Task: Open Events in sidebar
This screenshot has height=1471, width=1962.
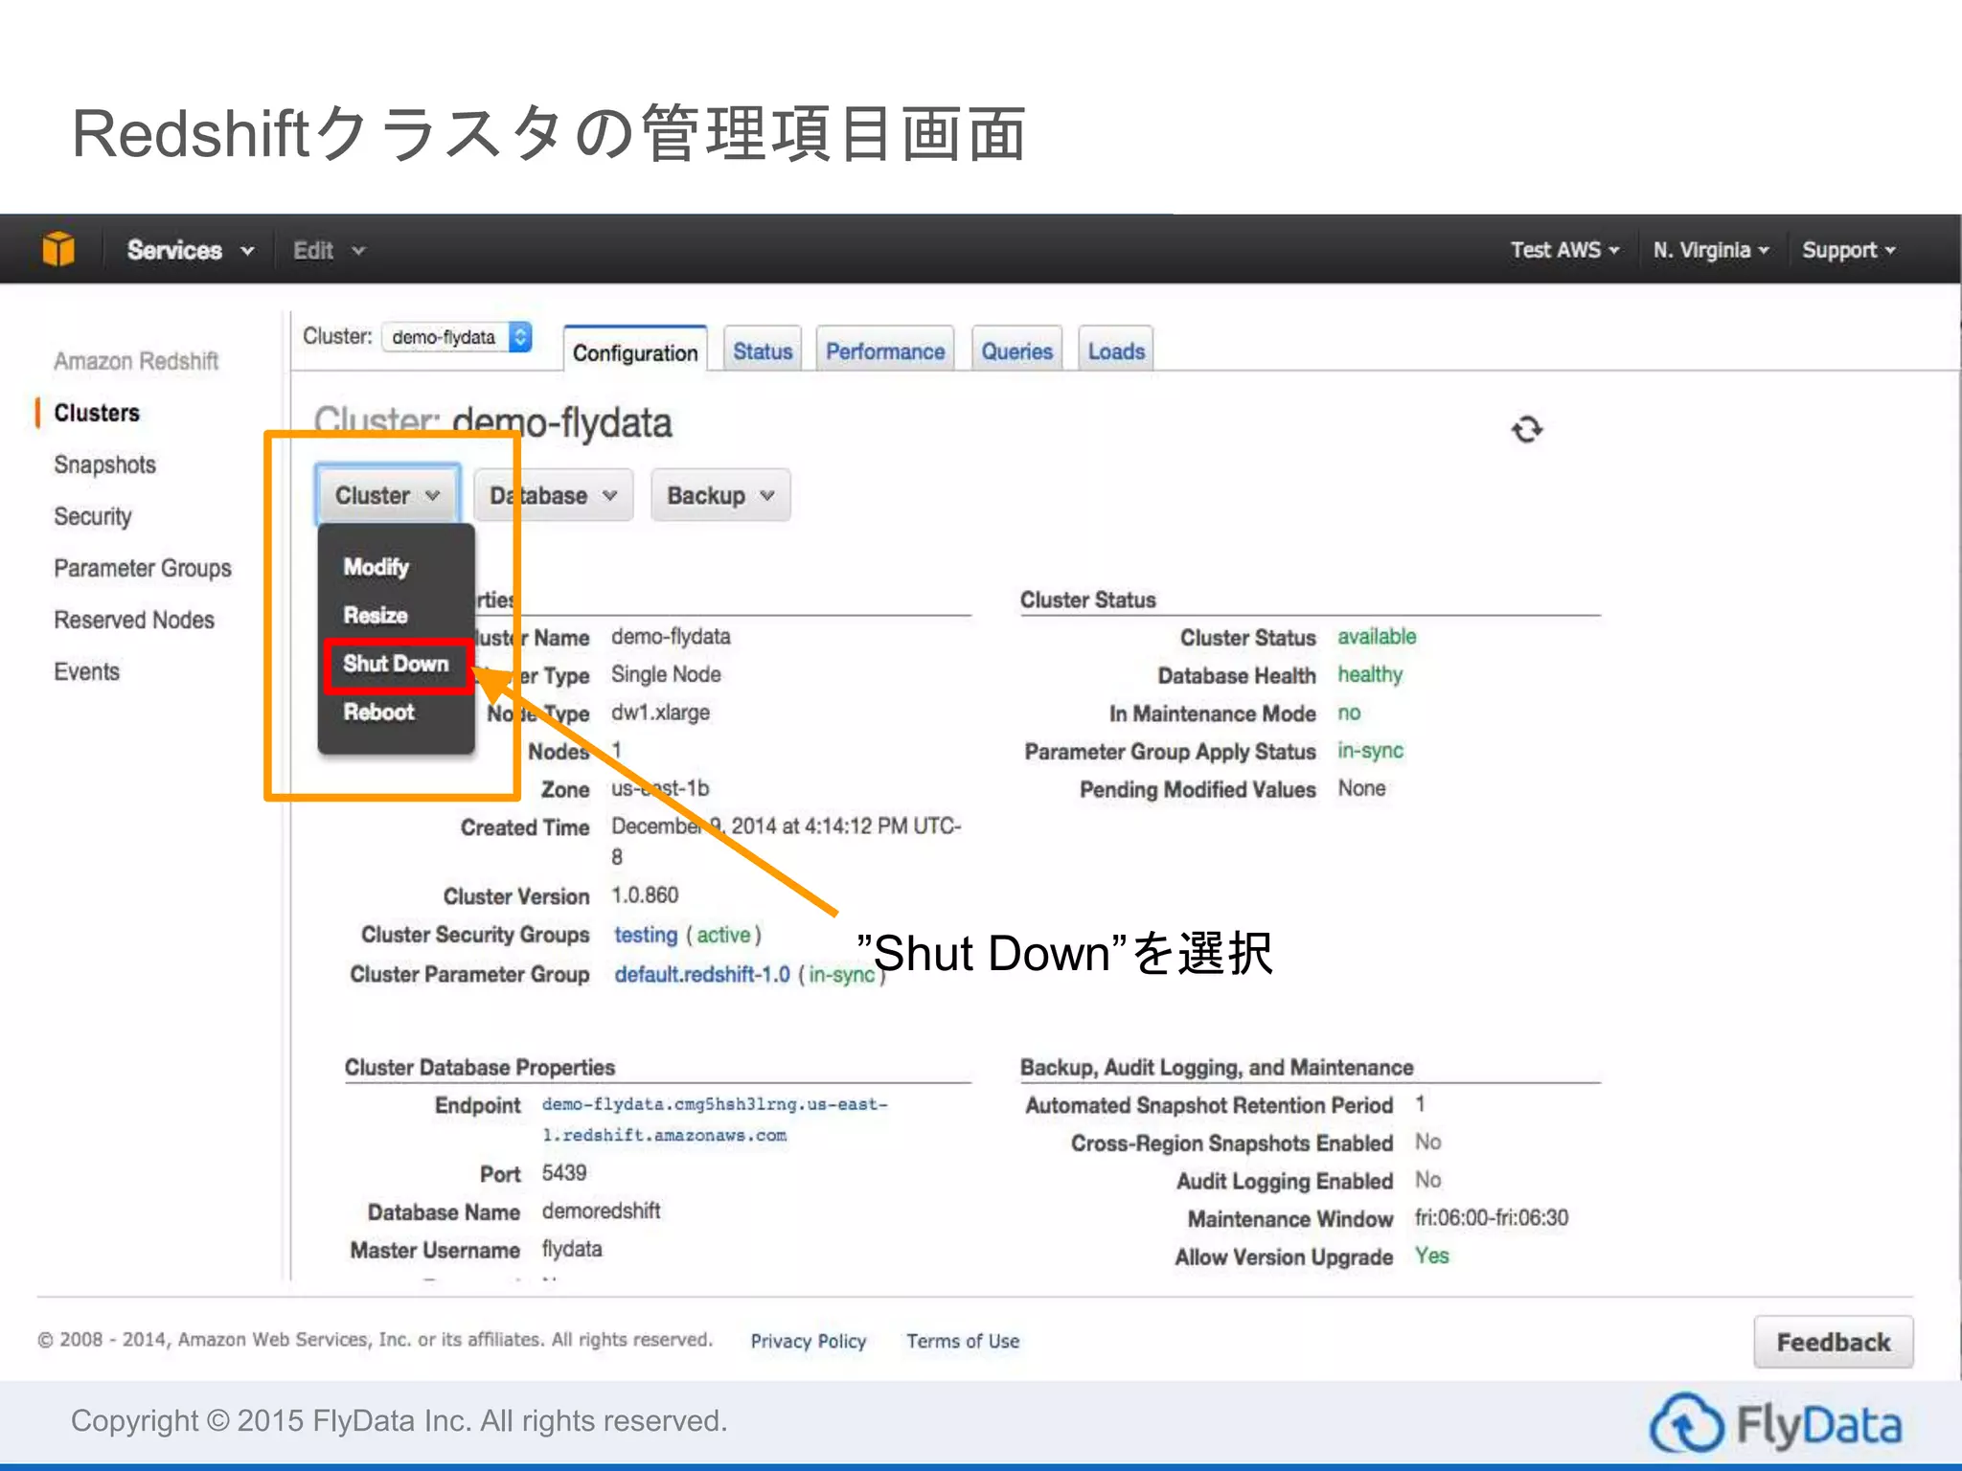Action: (x=87, y=671)
